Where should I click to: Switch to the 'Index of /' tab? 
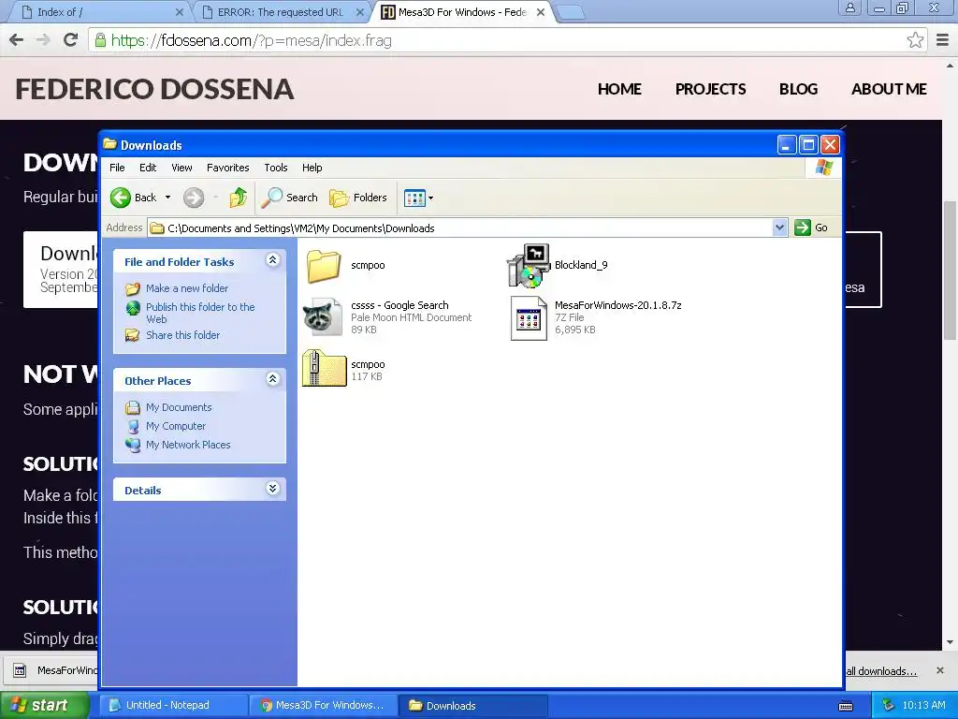[99, 12]
